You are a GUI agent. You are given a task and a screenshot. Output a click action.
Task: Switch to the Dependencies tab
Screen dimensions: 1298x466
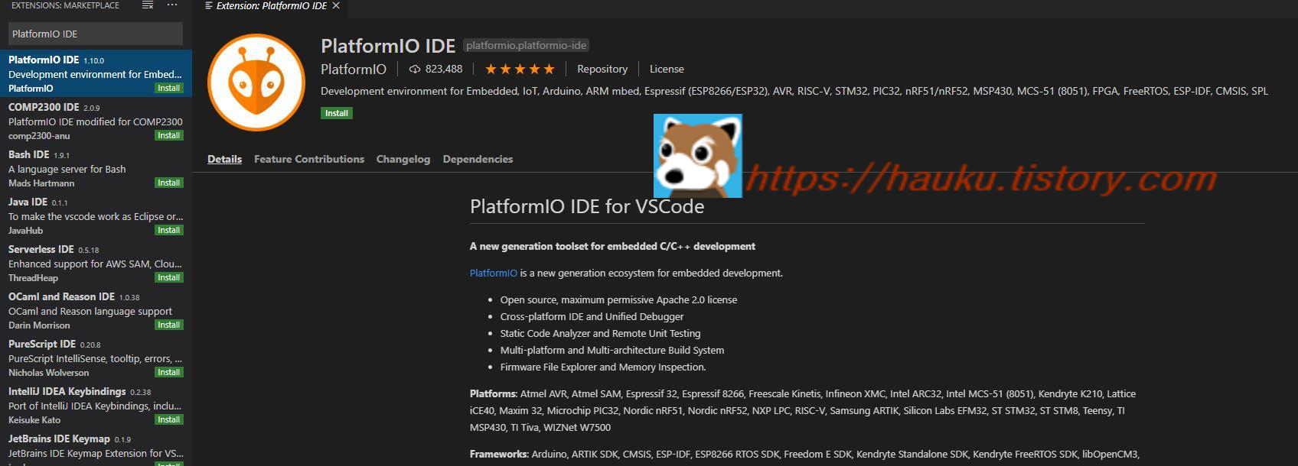[x=478, y=159]
